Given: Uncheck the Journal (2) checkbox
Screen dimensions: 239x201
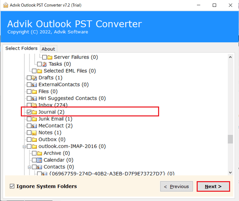Looking at the screenshot, I should [x=29, y=112].
